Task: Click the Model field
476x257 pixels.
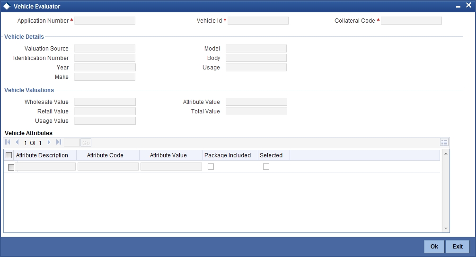Action: click(256, 49)
